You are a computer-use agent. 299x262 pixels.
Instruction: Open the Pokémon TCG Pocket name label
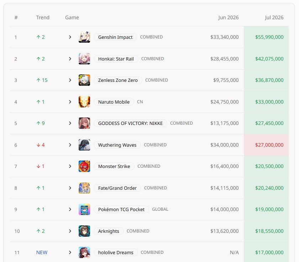pyautogui.click(x=121, y=209)
